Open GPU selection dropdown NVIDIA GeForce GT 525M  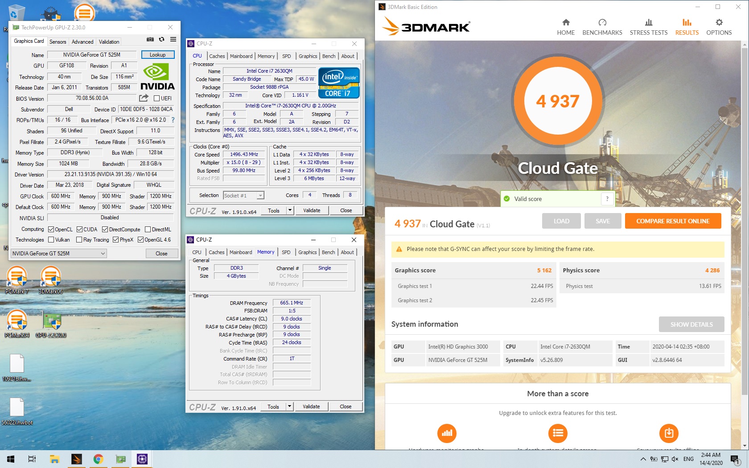pyautogui.click(x=58, y=253)
